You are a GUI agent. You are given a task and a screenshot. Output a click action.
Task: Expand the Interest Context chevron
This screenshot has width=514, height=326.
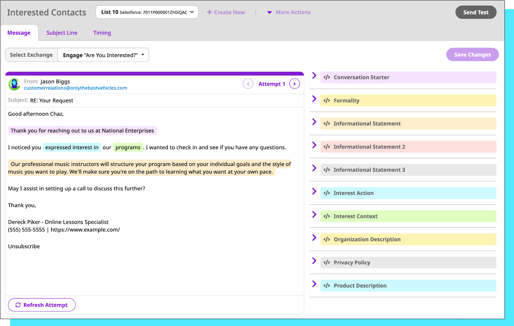[x=314, y=215]
